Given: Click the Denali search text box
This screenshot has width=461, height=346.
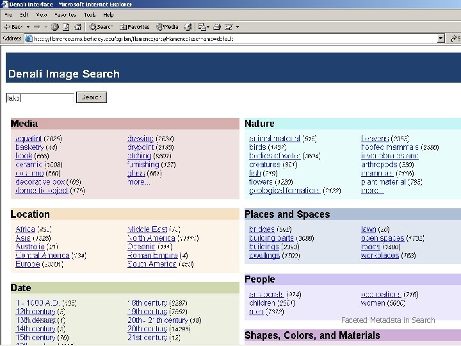Looking at the screenshot, I should point(40,97).
